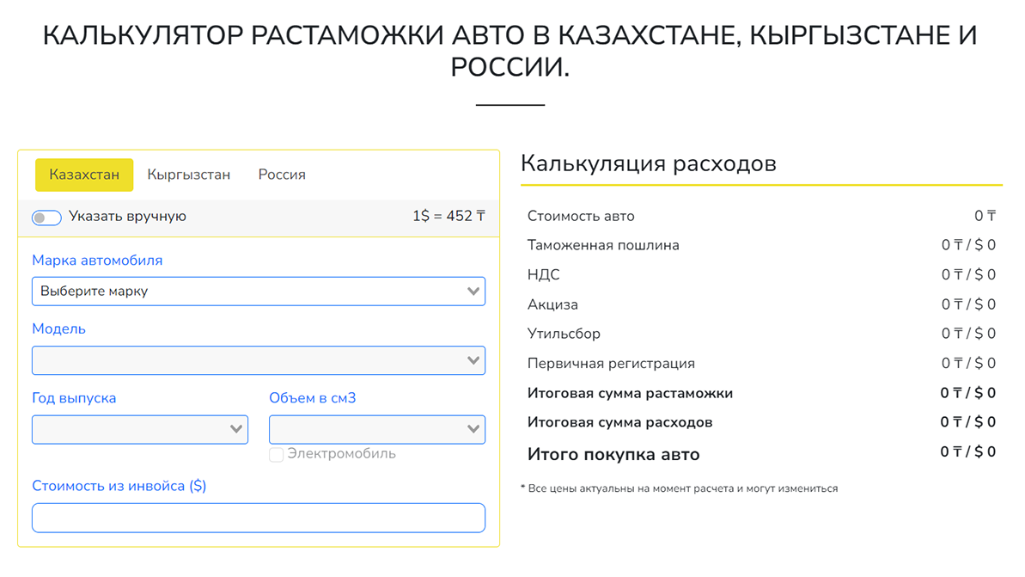Switch to the Казахстан tab
Viewport: 1025px width, 577px height.
(x=83, y=175)
